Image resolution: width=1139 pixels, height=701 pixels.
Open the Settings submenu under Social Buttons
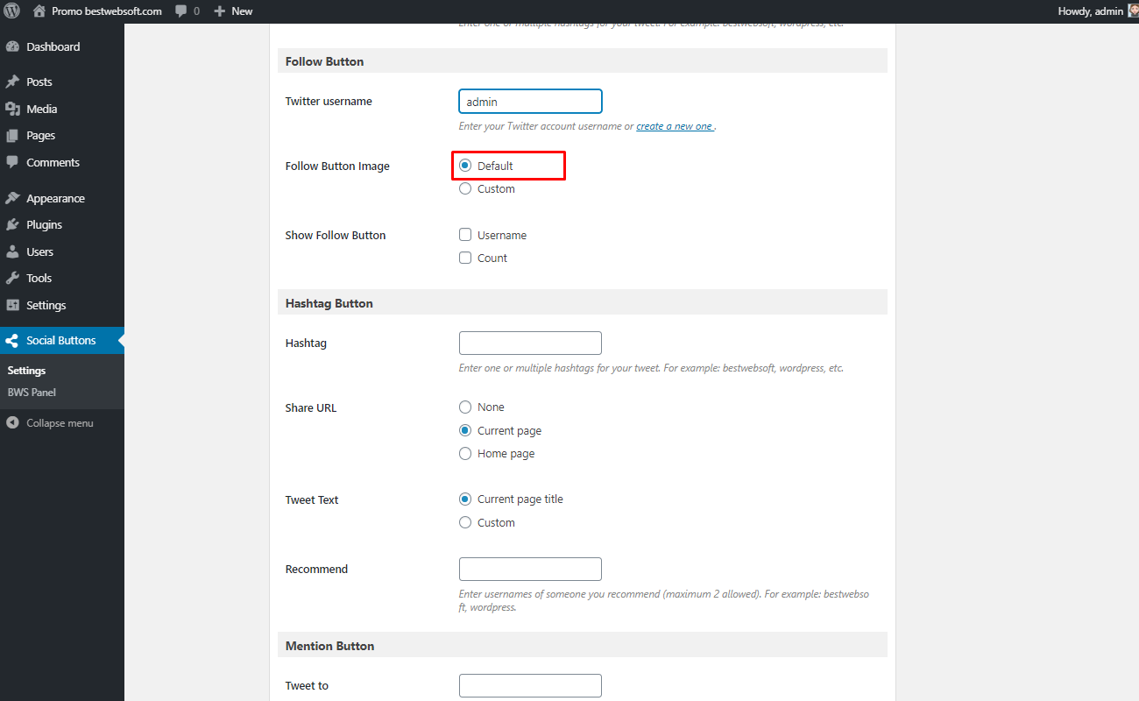[26, 371]
